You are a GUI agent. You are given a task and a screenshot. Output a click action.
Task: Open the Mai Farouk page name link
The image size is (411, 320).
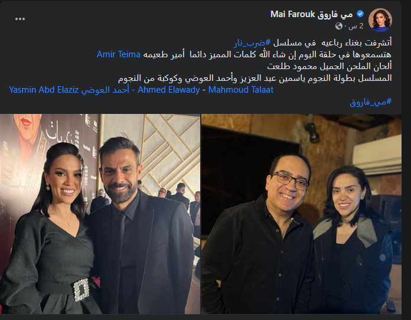pos(311,14)
